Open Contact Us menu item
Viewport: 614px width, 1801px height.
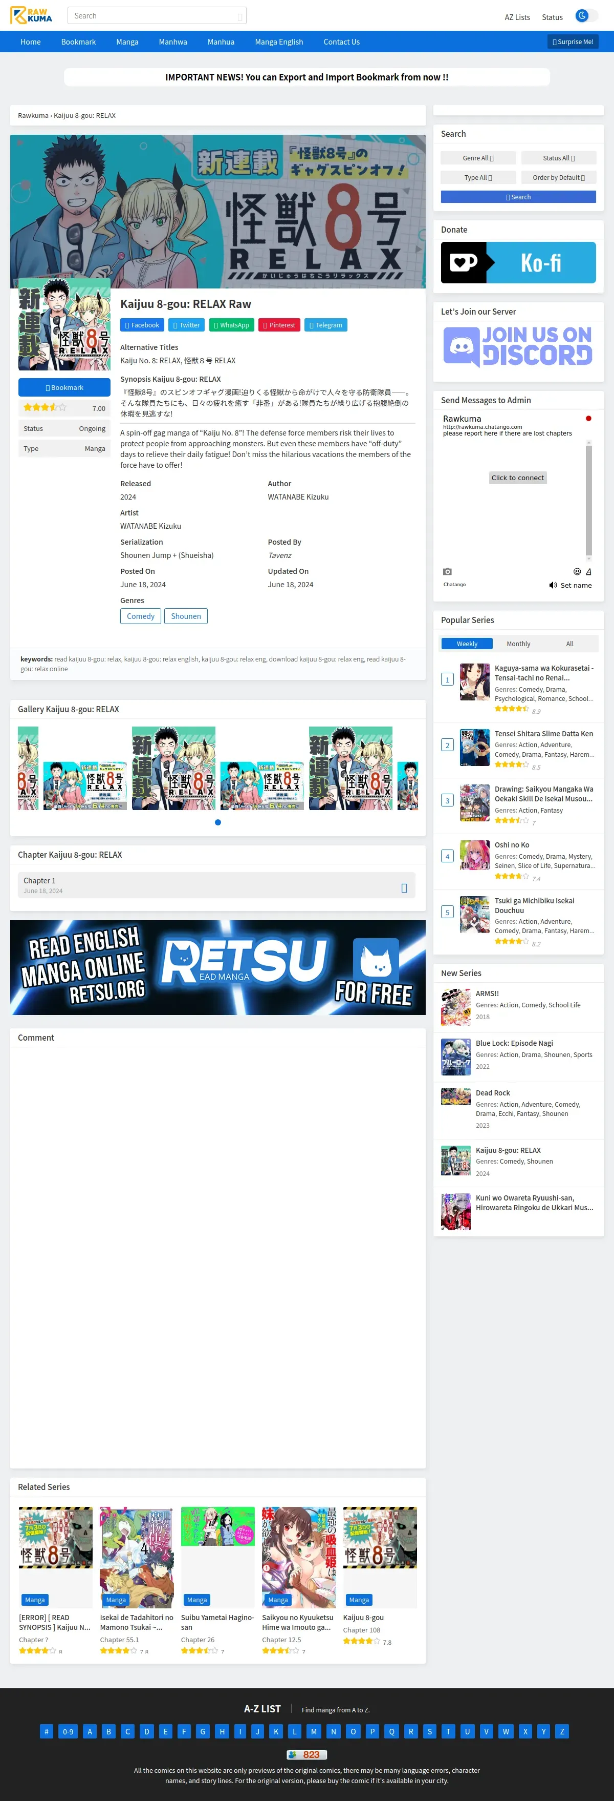click(x=342, y=42)
